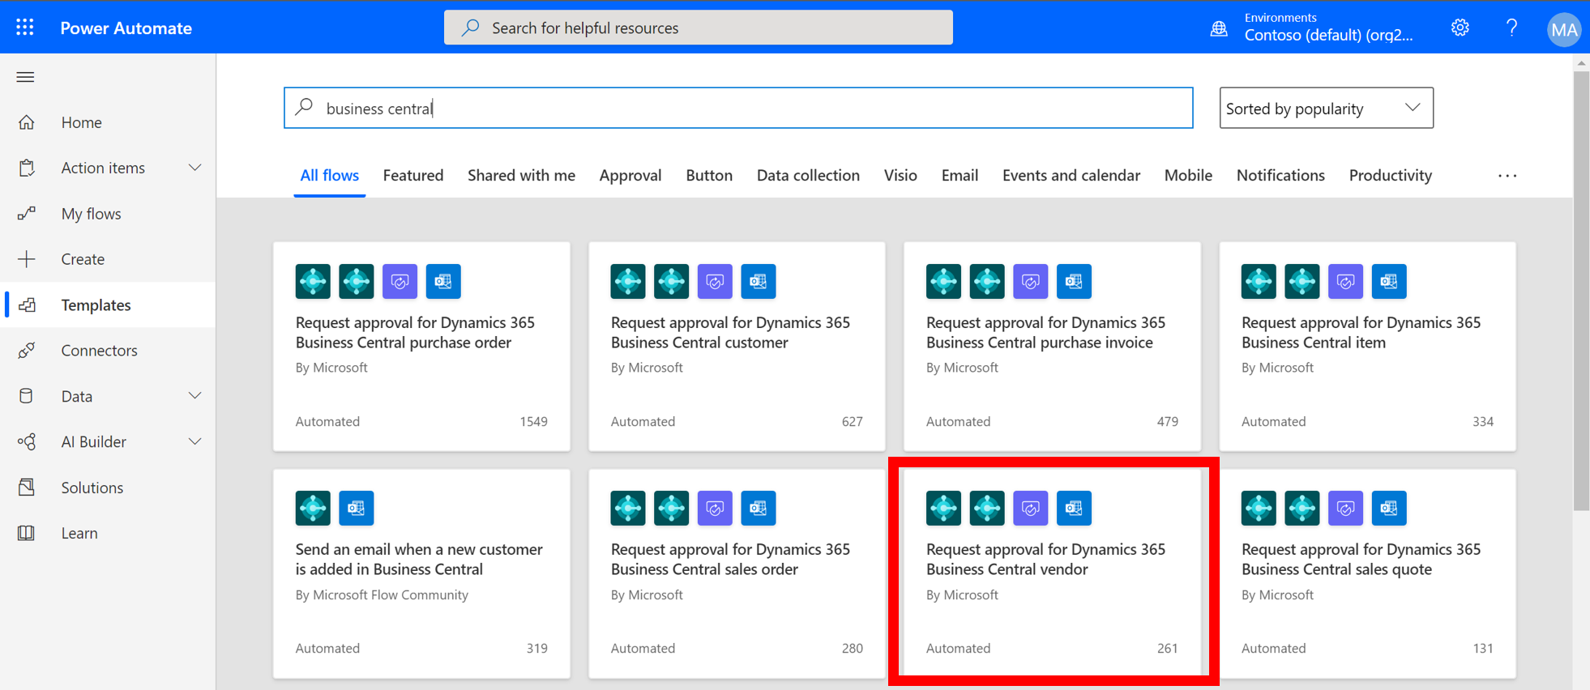This screenshot has width=1590, height=690.
Task: Open the Email tab
Action: [x=960, y=176]
